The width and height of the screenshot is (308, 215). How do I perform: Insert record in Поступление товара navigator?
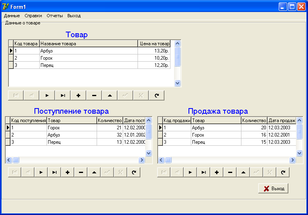click(x=67, y=173)
